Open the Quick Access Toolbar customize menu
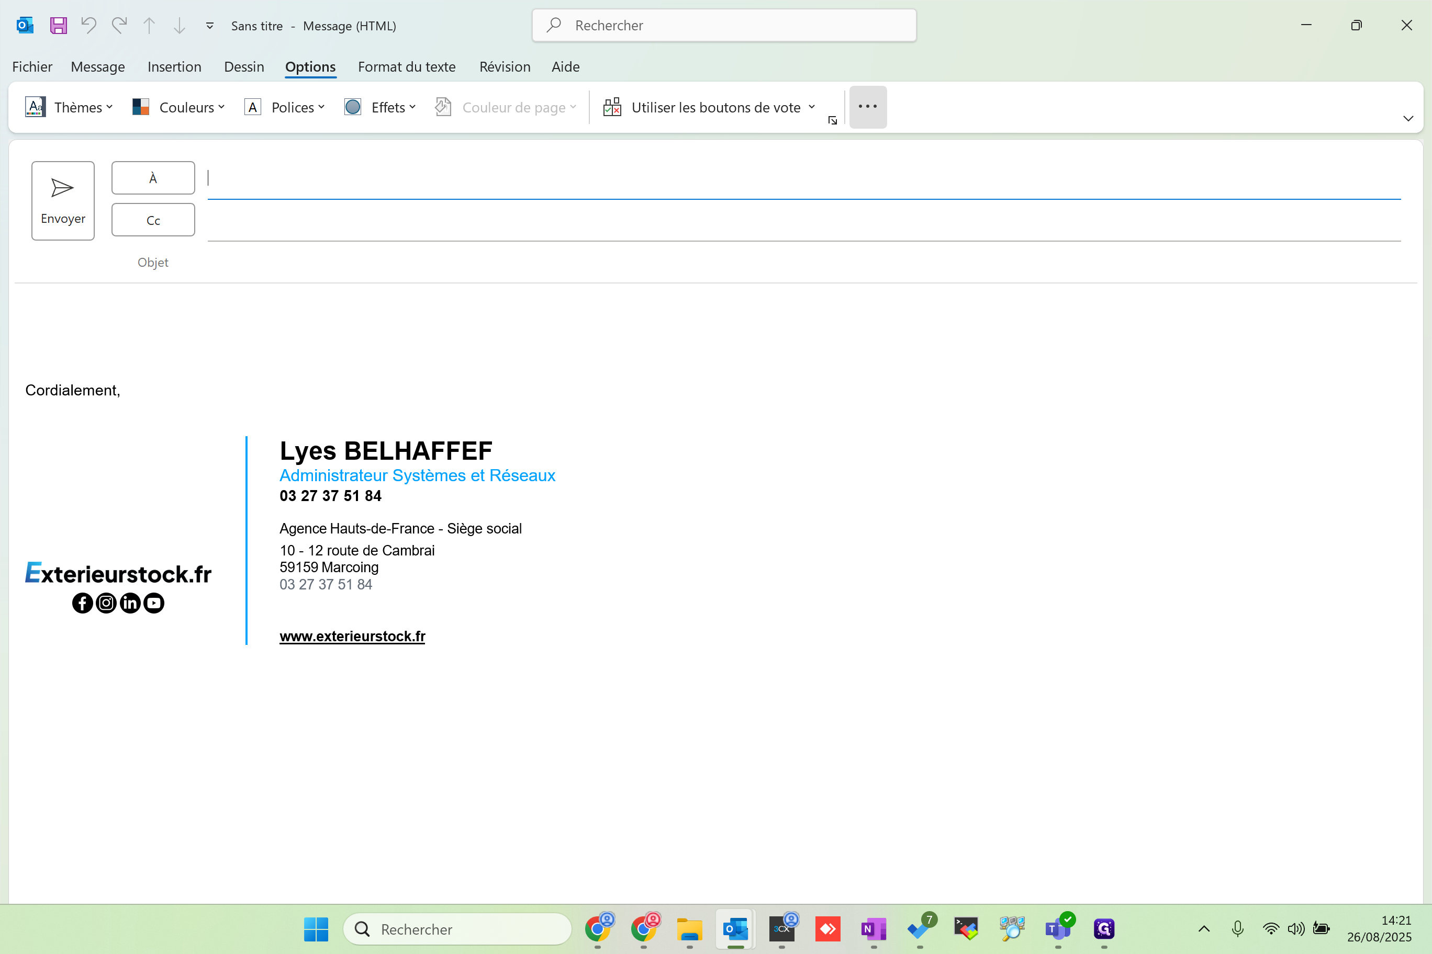 (209, 26)
